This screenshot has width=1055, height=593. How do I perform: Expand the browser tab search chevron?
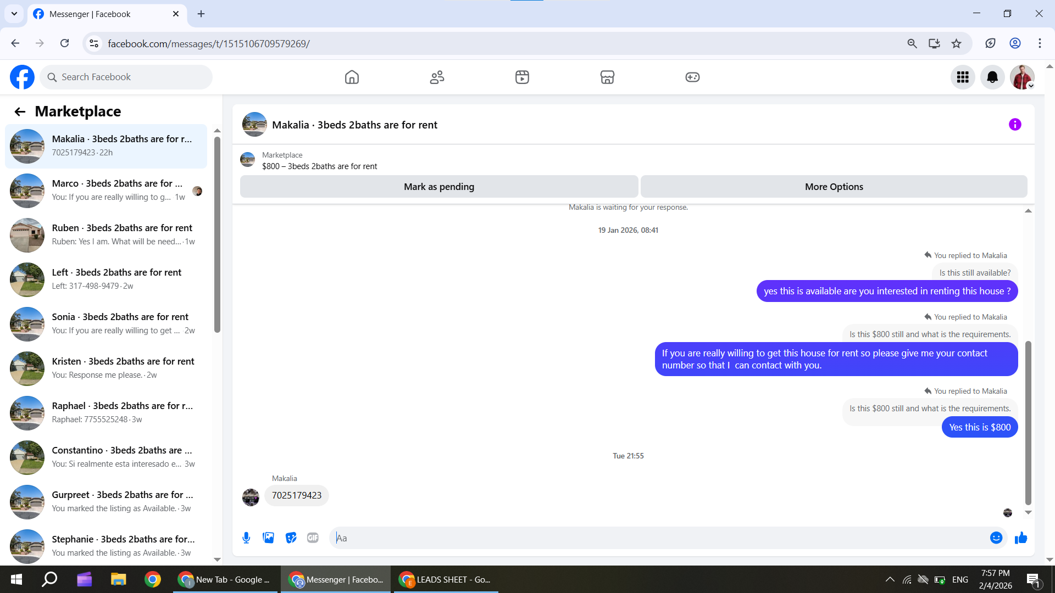[x=14, y=14]
